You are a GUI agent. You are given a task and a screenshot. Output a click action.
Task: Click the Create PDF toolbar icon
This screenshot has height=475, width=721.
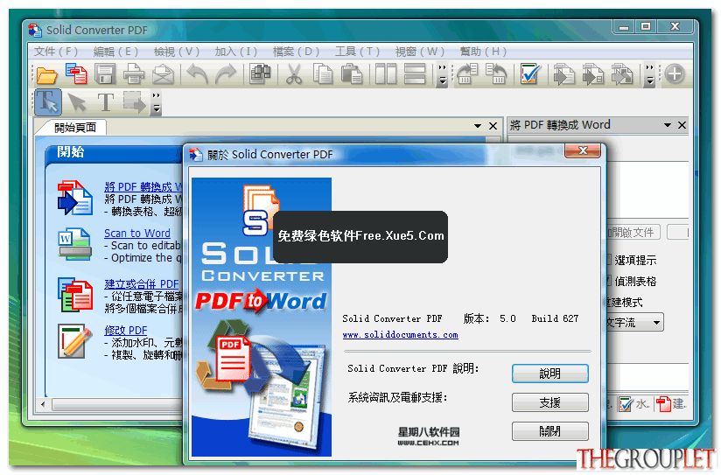76,74
